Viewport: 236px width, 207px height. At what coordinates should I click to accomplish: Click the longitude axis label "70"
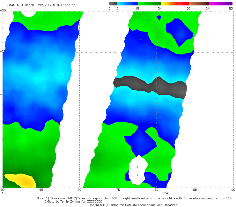point(79,190)
